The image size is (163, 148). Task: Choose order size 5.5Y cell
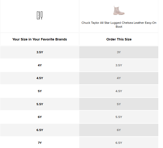(119, 117)
